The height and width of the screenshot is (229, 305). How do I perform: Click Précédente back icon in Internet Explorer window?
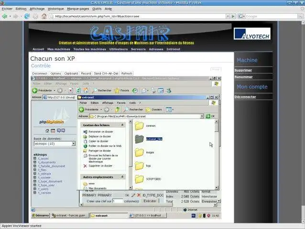point(35,90)
